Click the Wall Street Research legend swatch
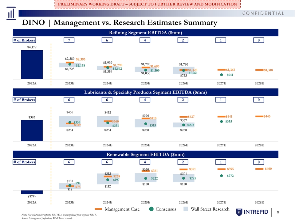This screenshot has height=221, width=295. [x=186, y=209]
